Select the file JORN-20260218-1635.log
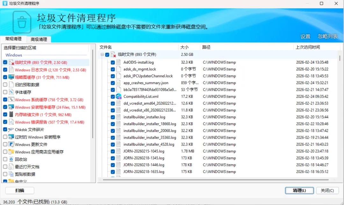Image resolution: width=344 pixels, height=205 pixels. [x=144, y=172]
